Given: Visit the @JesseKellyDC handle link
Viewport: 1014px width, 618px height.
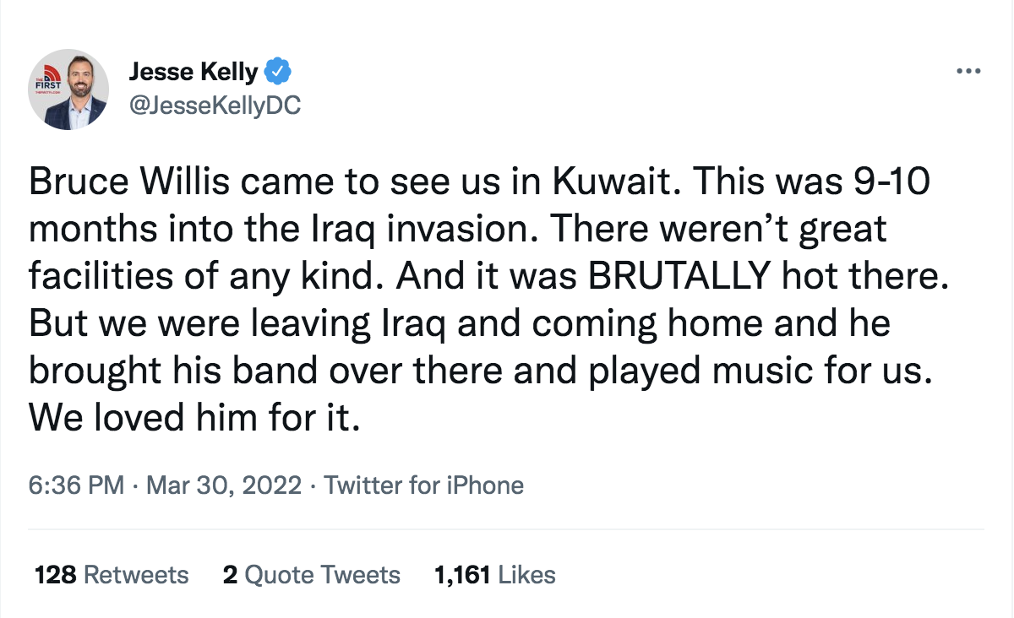Looking at the screenshot, I should pos(215,106).
